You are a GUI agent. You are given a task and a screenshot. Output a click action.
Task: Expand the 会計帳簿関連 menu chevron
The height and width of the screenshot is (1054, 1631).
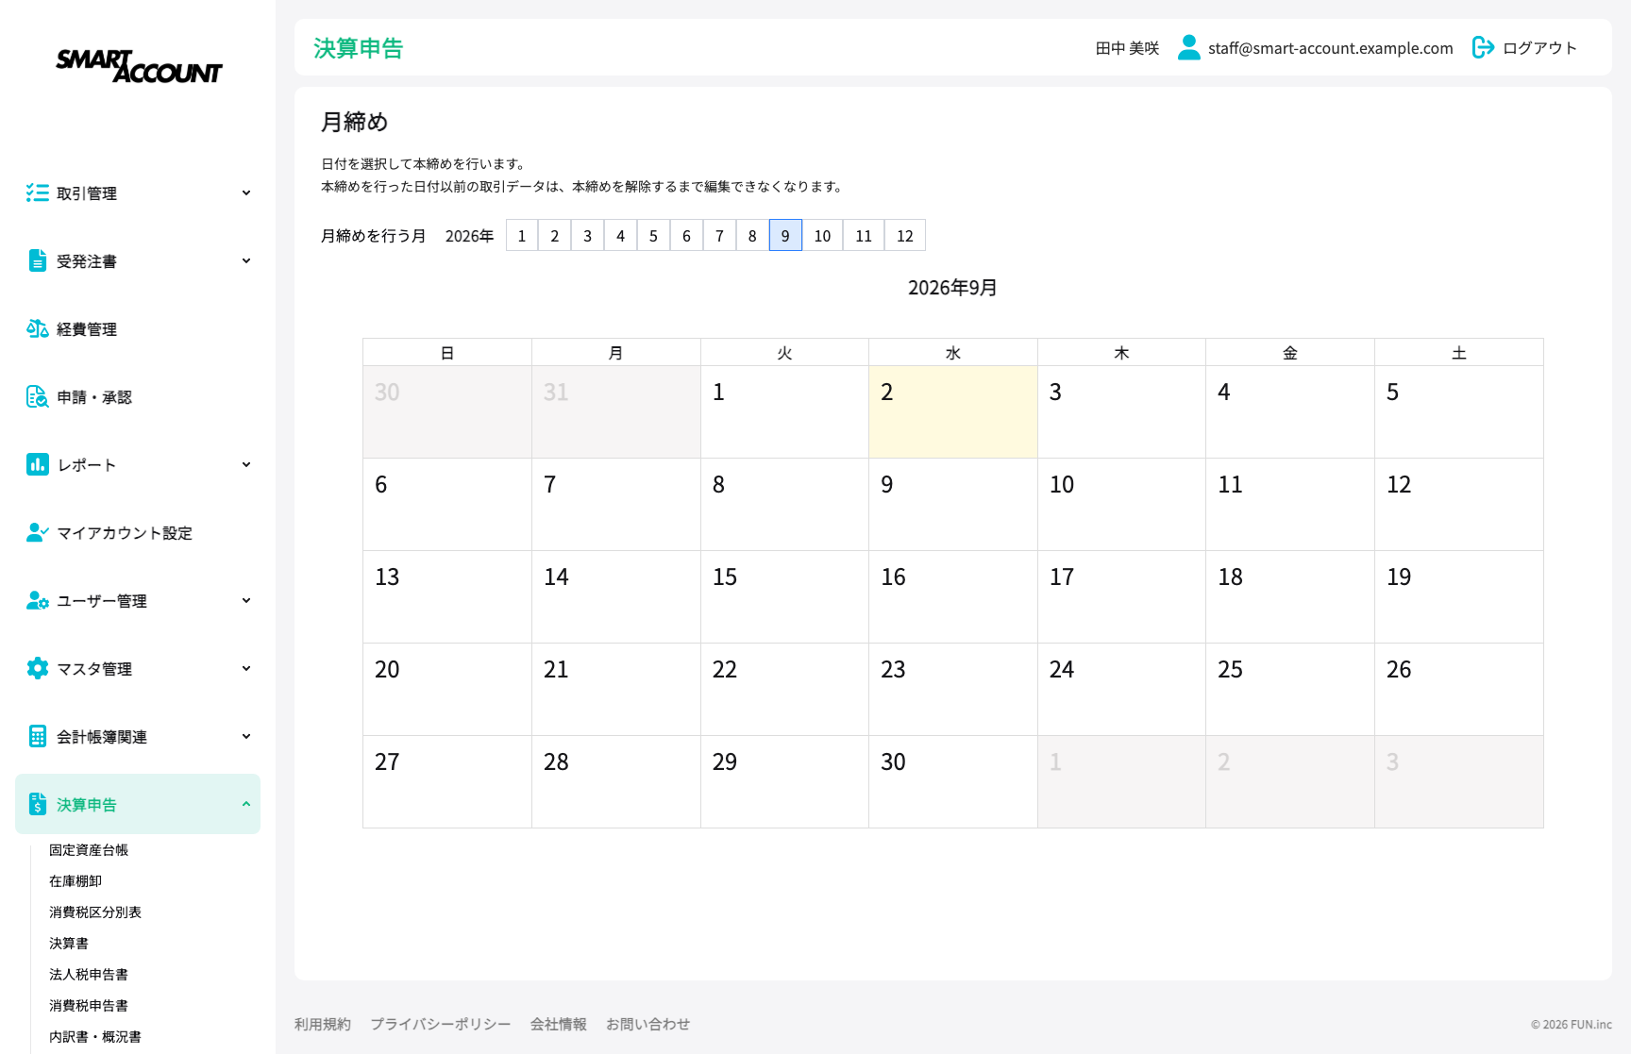click(246, 737)
